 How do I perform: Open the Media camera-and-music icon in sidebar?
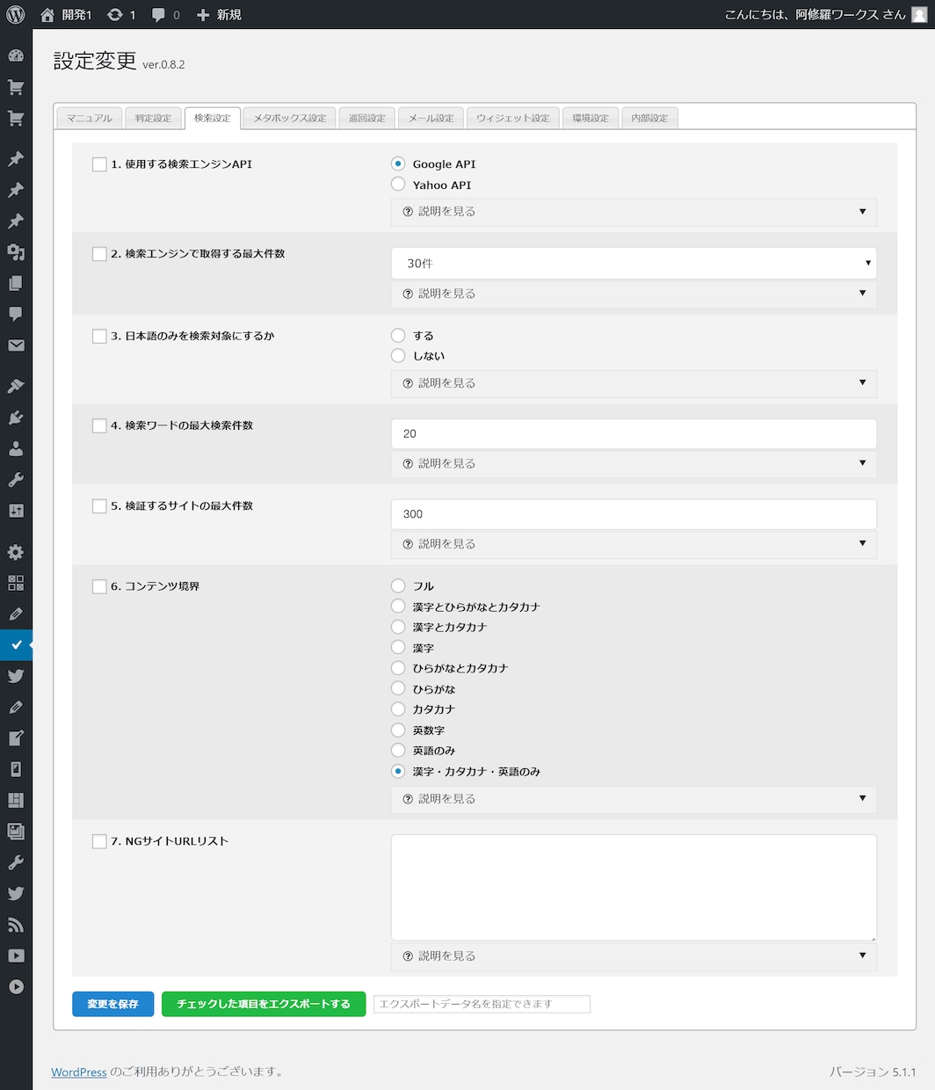(16, 252)
